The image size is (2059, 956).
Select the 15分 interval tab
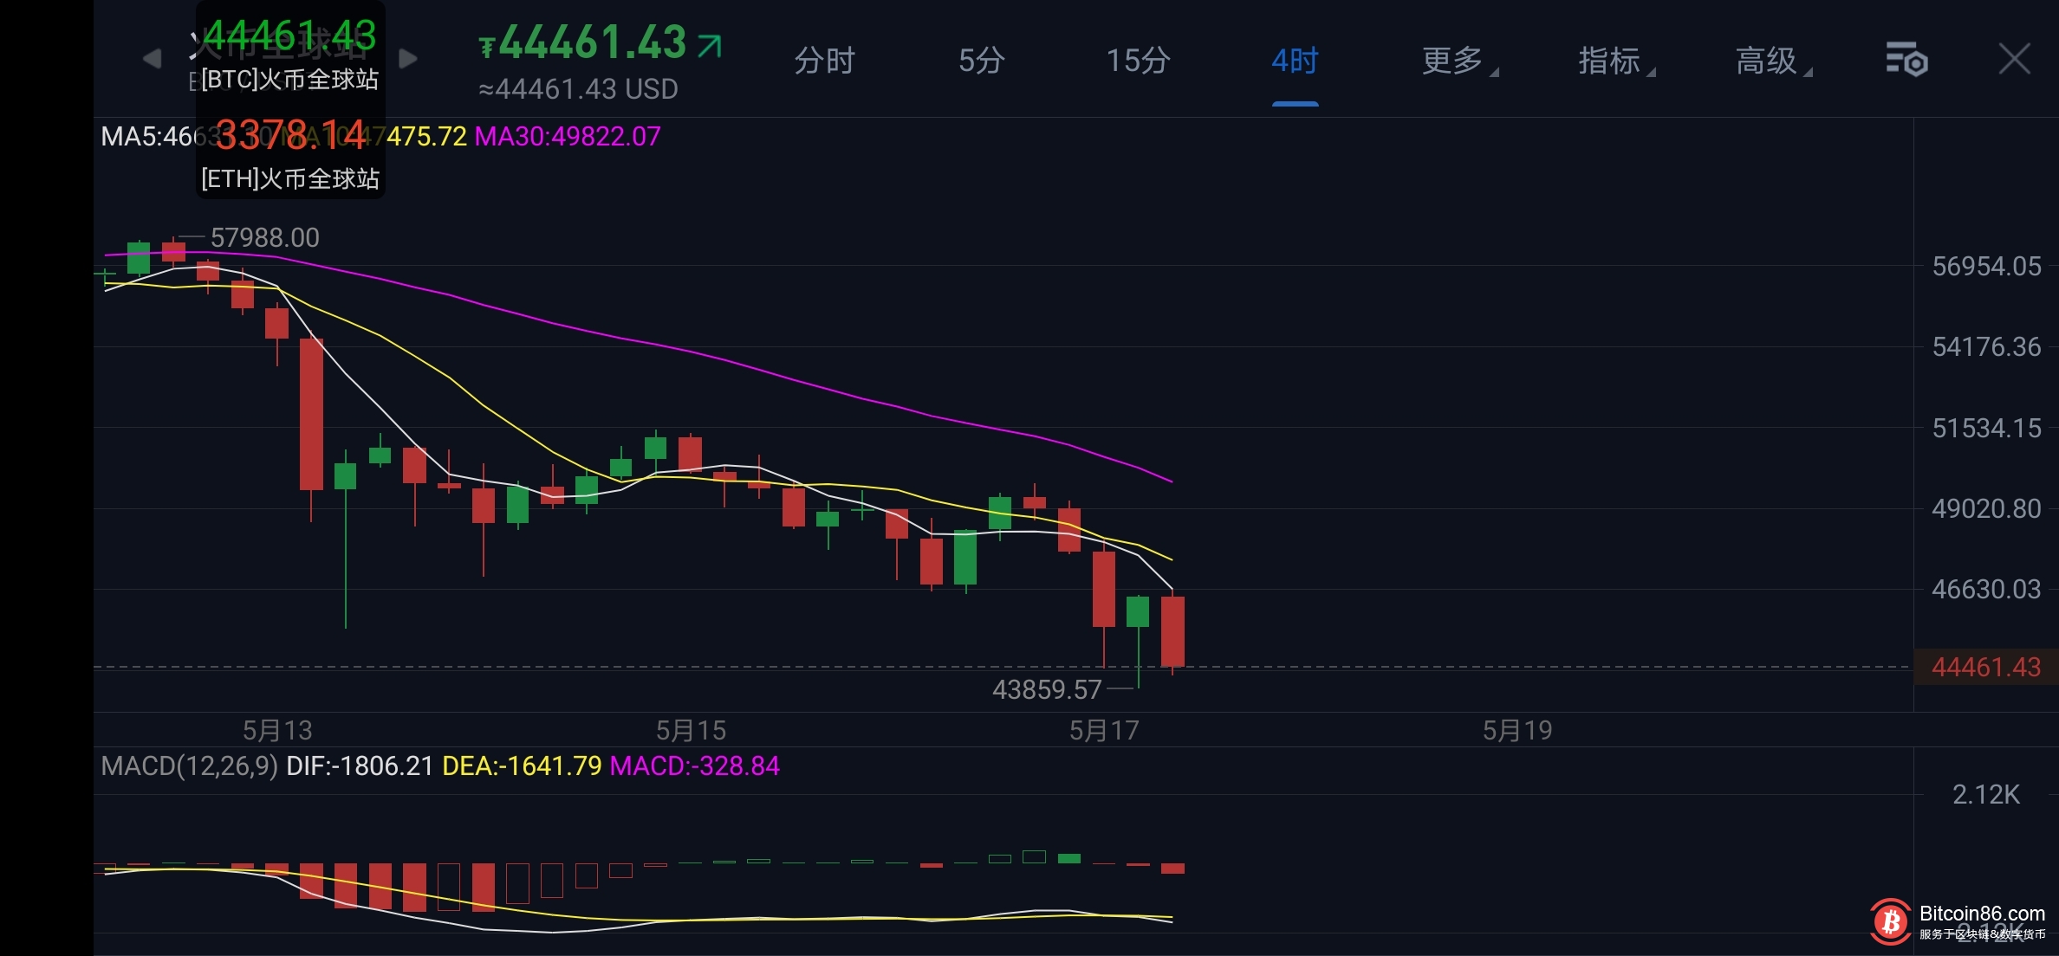[1138, 61]
